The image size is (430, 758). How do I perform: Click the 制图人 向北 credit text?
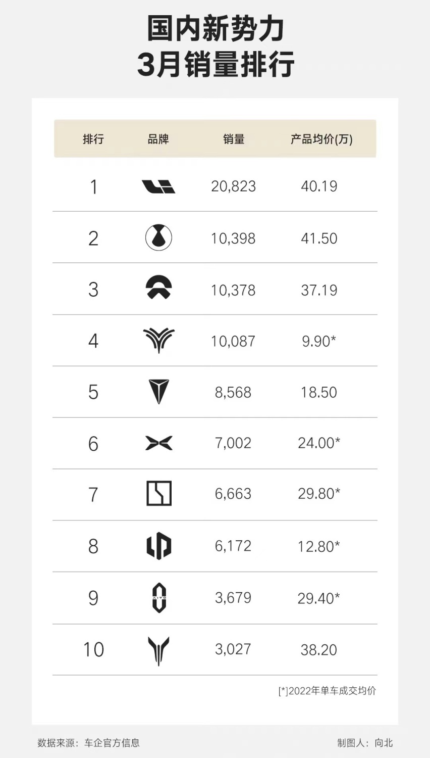(x=365, y=743)
